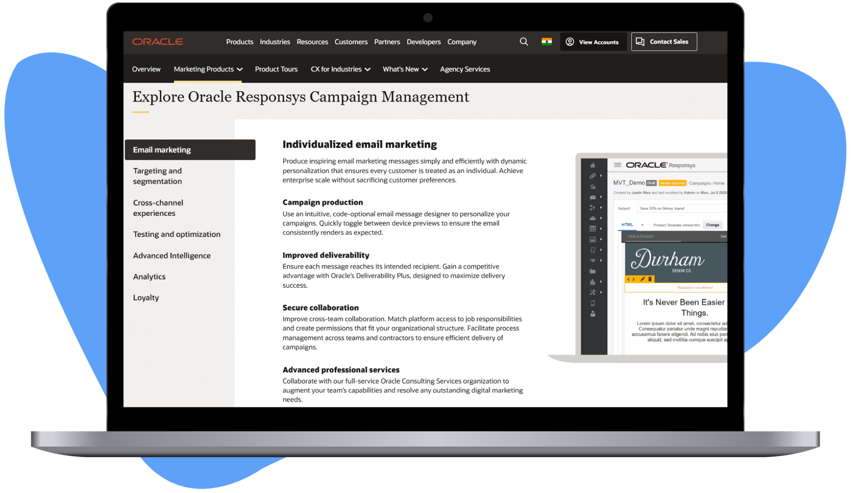Click the wrench tools icon in Responsys sidebar
Image resolution: width=851 pixels, height=493 pixels.
pos(592,292)
